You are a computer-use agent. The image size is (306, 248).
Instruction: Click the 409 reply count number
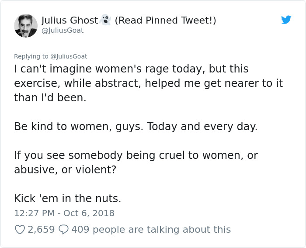tap(80, 229)
